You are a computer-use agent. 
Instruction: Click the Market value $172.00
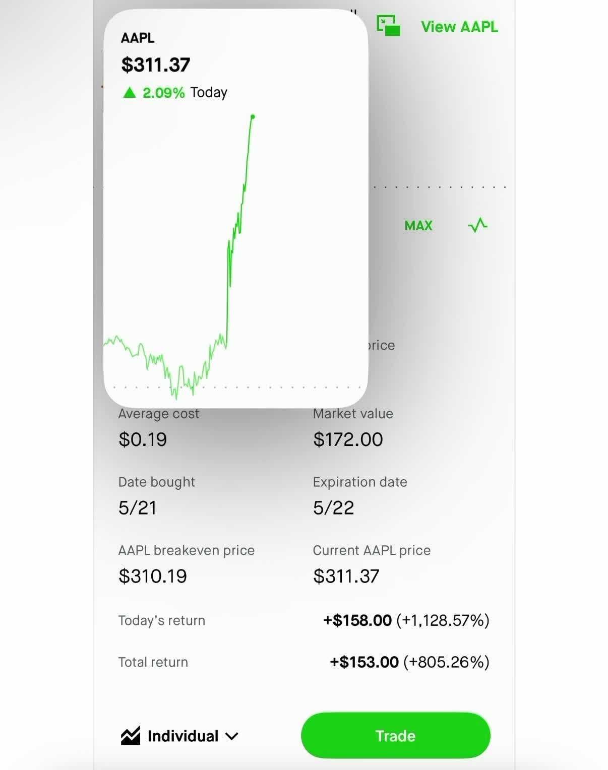(348, 439)
